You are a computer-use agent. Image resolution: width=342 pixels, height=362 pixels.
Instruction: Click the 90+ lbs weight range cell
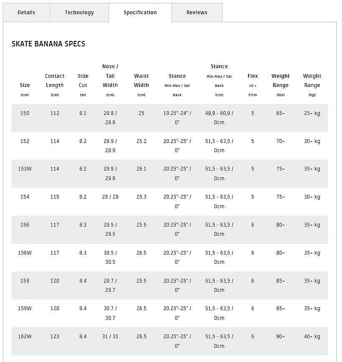pyautogui.click(x=281, y=337)
